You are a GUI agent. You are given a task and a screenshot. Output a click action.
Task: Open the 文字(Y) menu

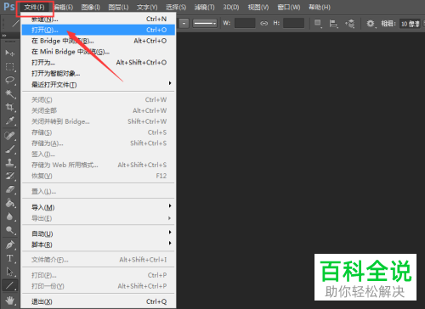tap(147, 8)
